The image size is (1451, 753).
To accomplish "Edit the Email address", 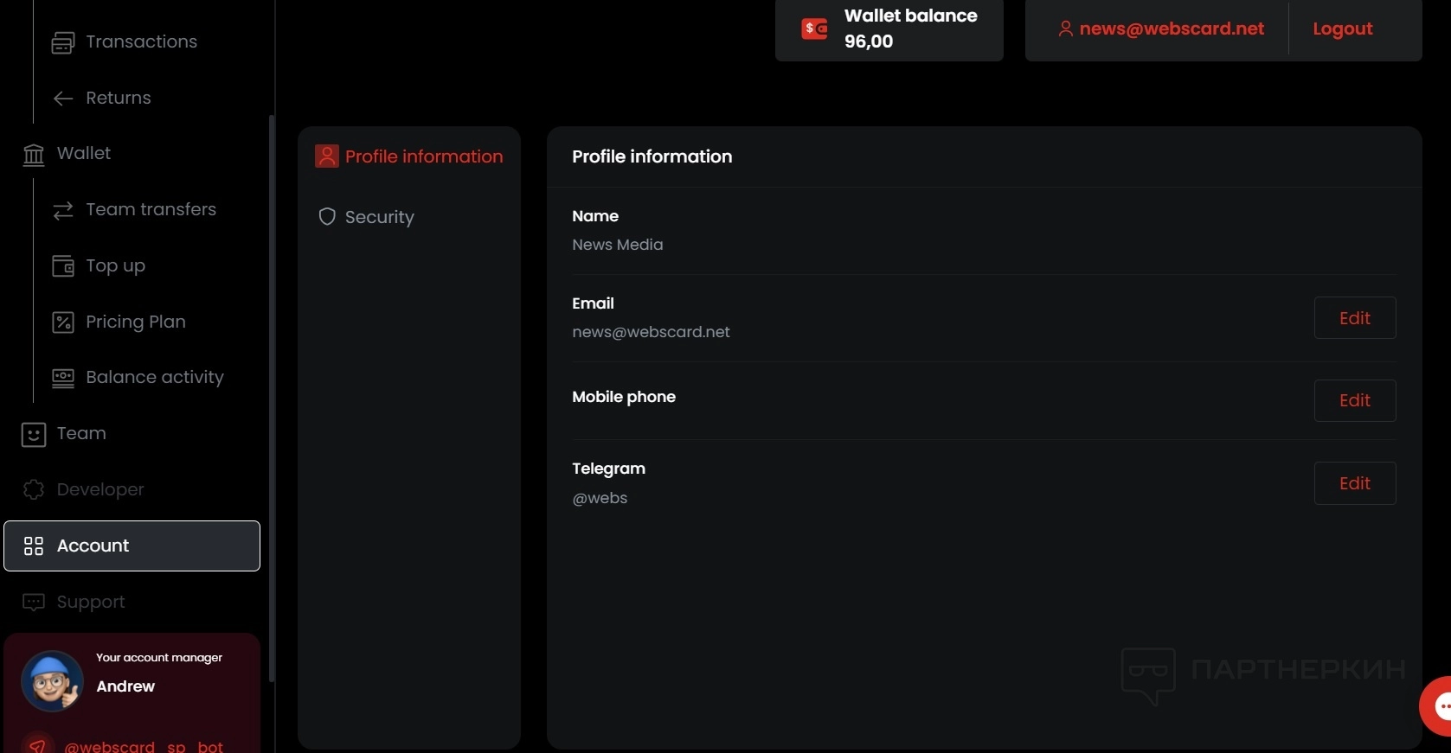I will tap(1354, 318).
